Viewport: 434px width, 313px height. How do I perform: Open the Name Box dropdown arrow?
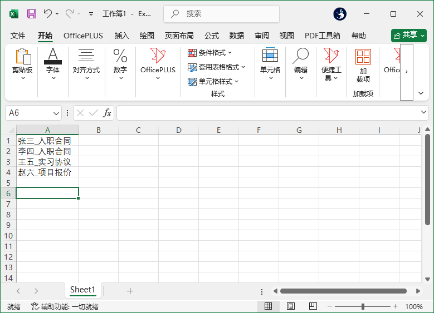click(56, 113)
